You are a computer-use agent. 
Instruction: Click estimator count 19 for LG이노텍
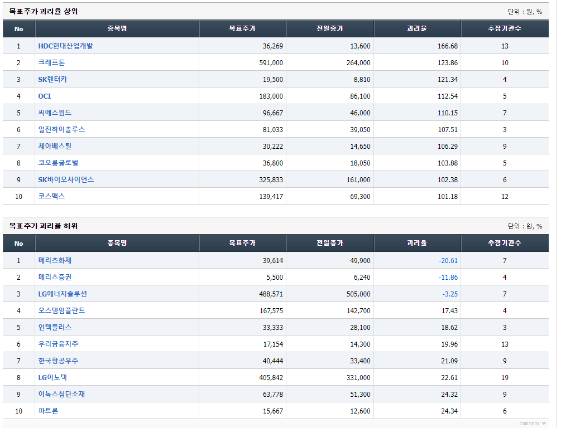click(505, 378)
